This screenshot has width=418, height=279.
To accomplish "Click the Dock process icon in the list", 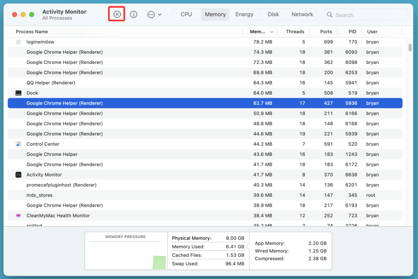I will tap(18, 93).
